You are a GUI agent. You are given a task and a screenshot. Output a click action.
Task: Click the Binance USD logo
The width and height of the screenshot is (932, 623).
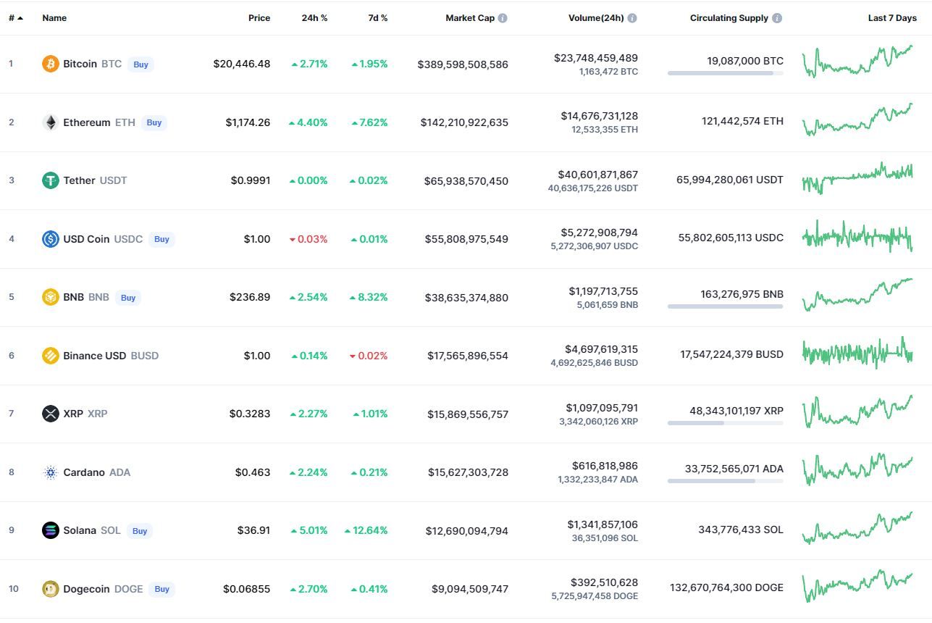coord(50,356)
